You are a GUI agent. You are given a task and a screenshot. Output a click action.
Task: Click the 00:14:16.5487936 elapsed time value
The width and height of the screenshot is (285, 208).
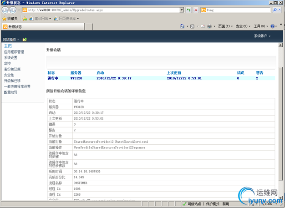click(x=87, y=172)
